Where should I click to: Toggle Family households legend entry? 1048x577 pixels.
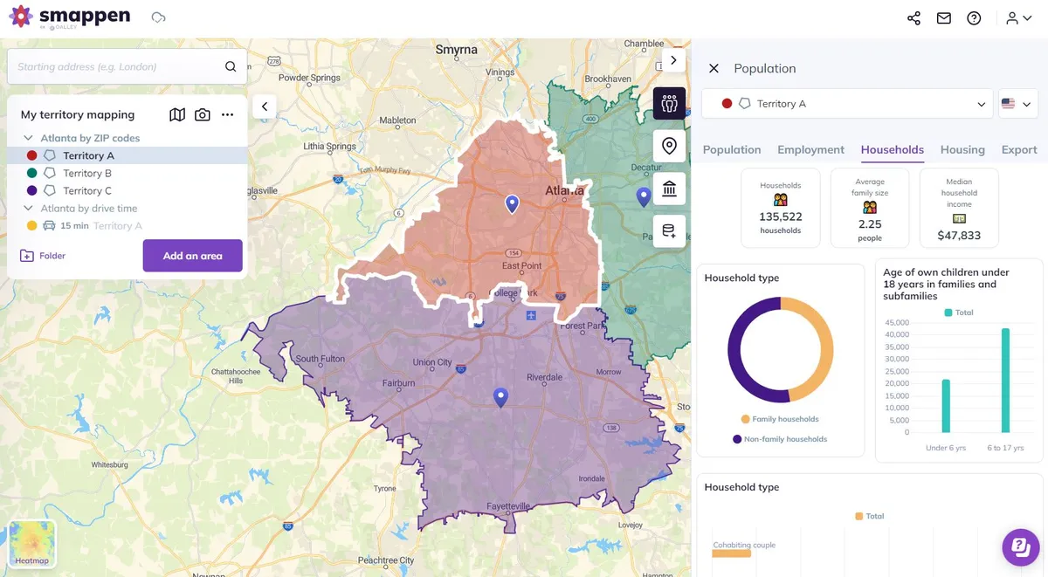[780, 419]
